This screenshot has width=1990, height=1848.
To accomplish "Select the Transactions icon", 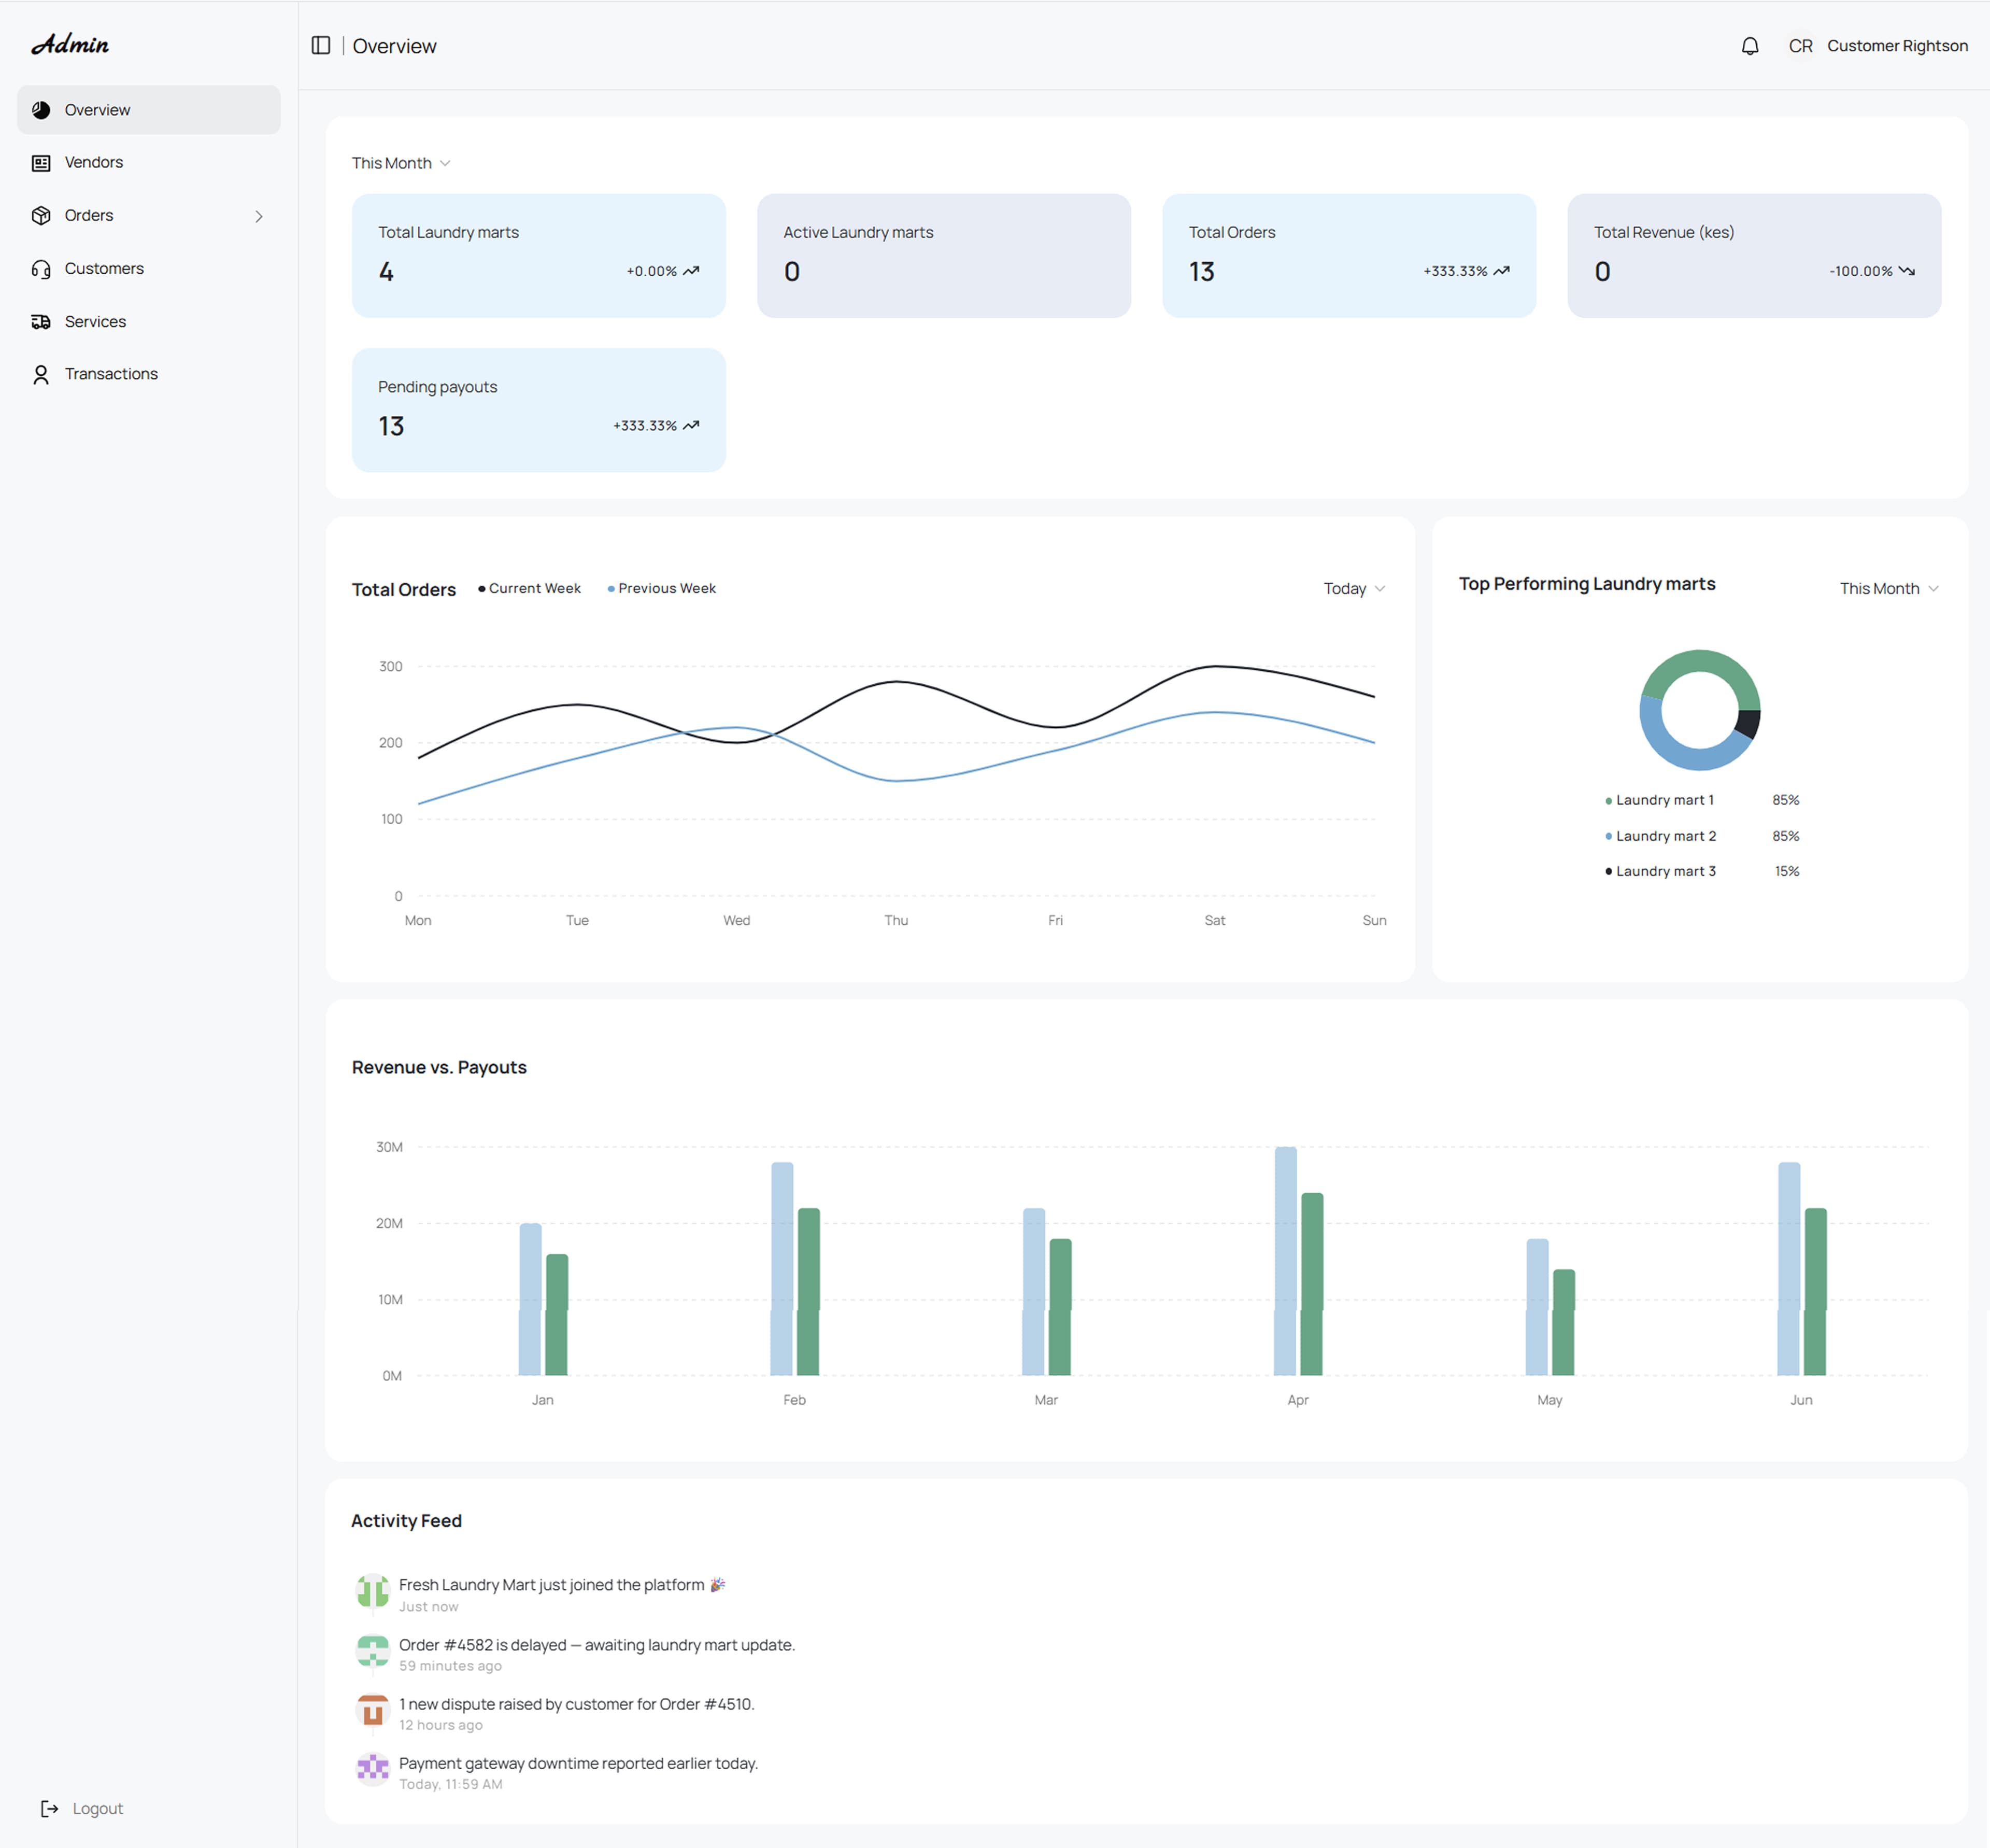I will (x=40, y=373).
